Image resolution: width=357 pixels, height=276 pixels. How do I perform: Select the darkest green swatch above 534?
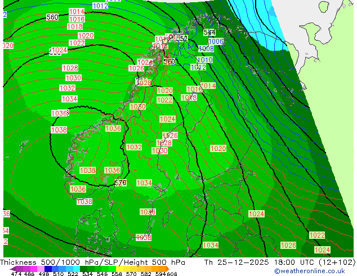click(x=84, y=269)
